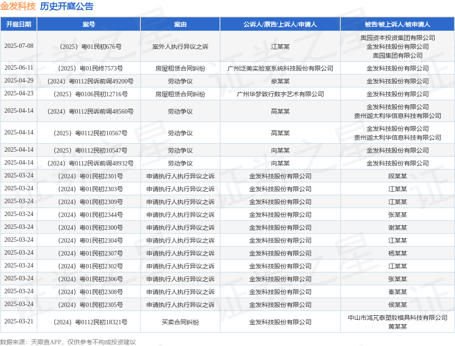This screenshot has height=346, width=455.
Task: Select case number (2025)粤01民终7573号
Action: [91, 68]
